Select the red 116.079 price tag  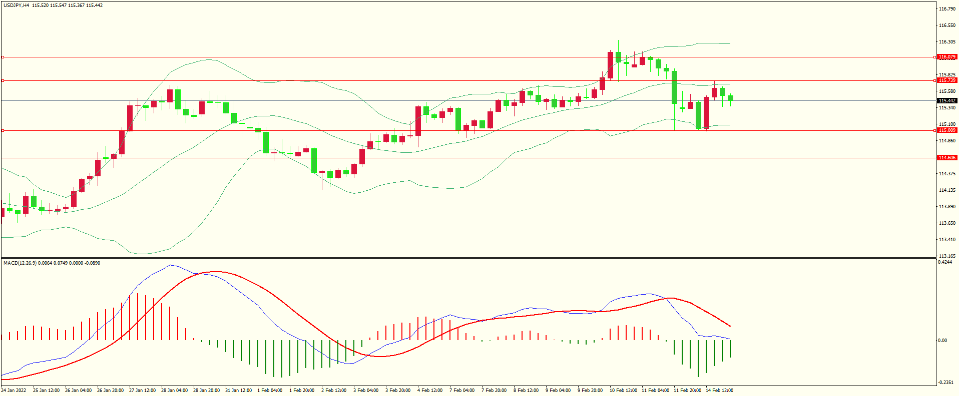[947, 57]
